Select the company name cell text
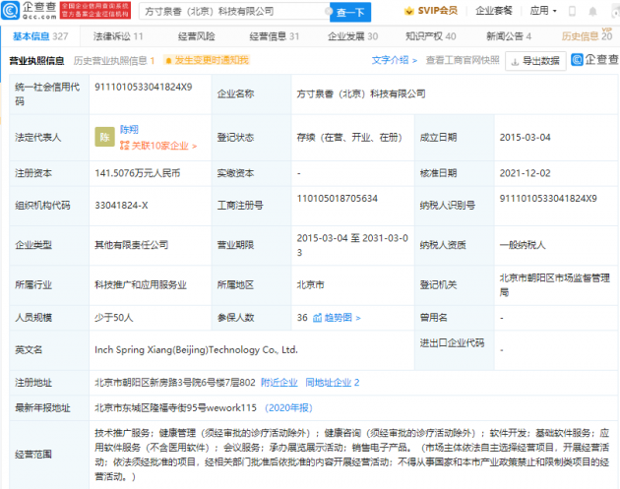The image size is (620, 489). 361,93
